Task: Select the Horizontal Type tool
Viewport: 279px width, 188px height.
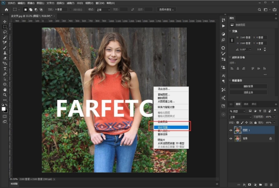Action: coord(5,69)
